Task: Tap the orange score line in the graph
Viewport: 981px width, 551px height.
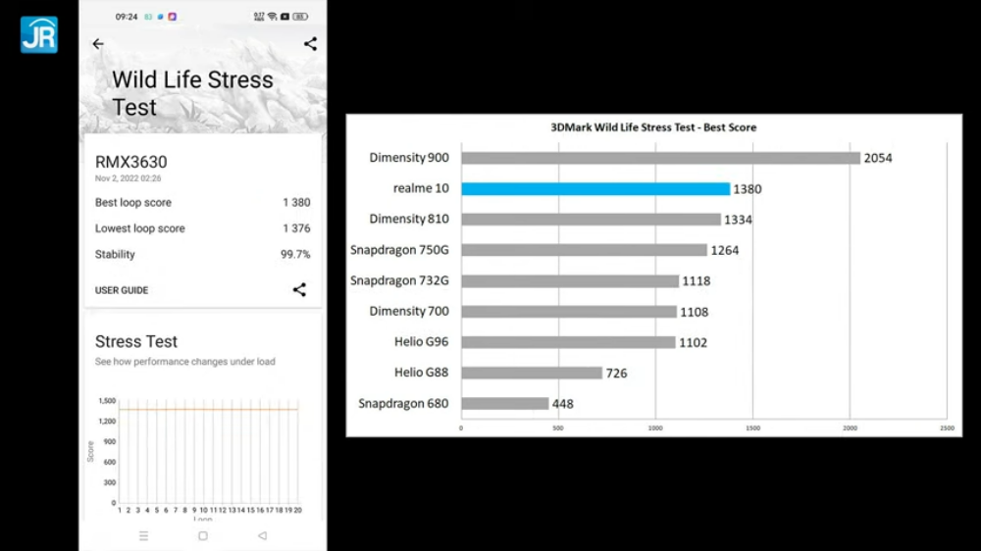Action: [x=208, y=409]
